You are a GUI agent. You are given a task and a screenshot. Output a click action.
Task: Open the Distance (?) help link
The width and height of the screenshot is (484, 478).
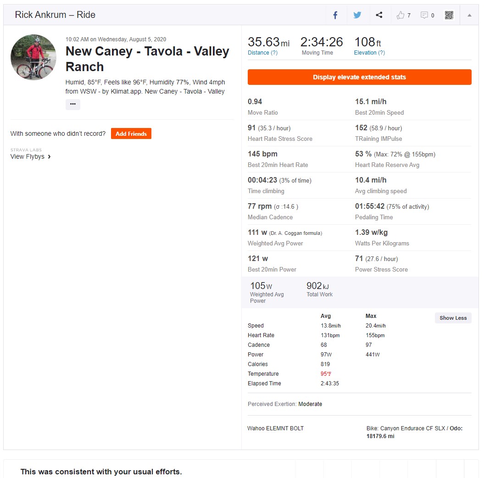click(x=263, y=53)
